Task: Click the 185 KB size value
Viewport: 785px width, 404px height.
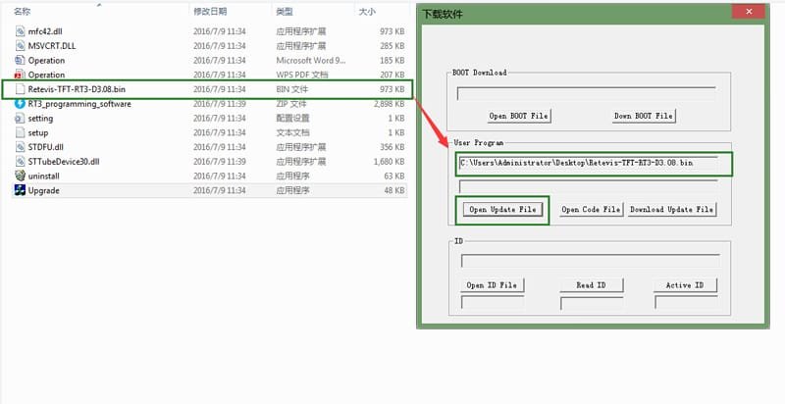Action: pyautogui.click(x=392, y=60)
